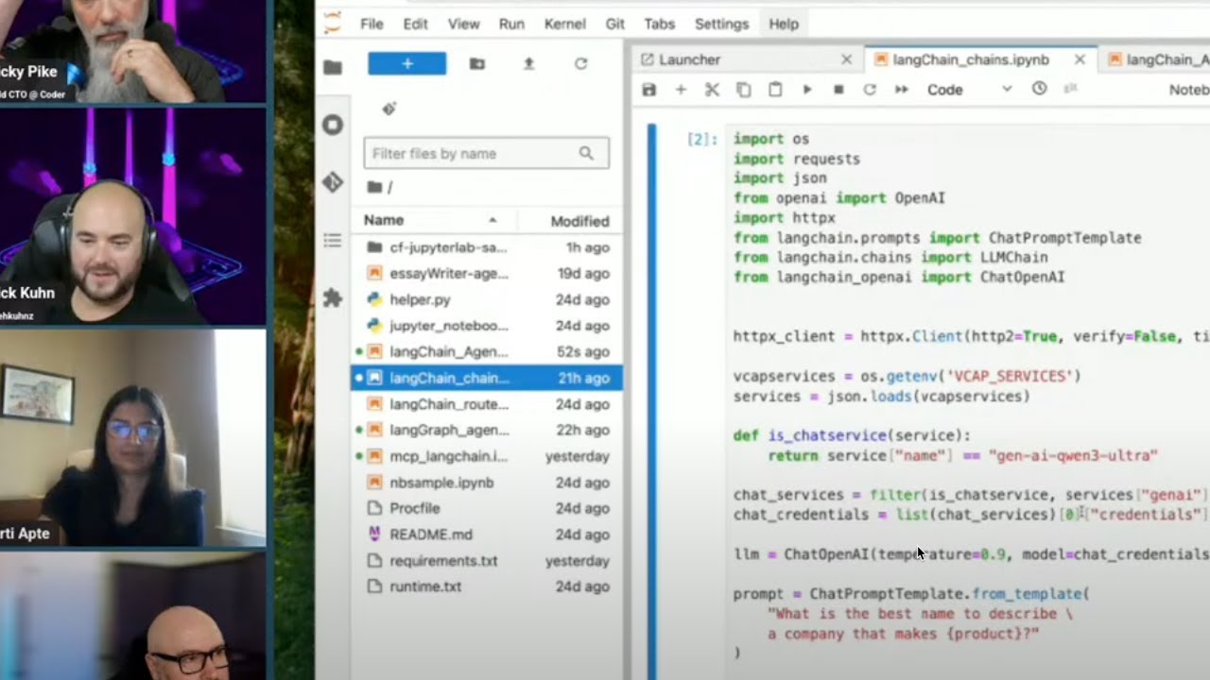This screenshot has height=680, width=1210.
Task: Upload files using the upload arrow icon
Action: pos(528,63)
